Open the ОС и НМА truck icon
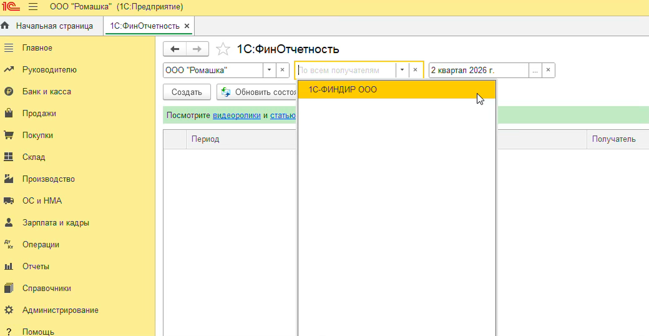 9,201
